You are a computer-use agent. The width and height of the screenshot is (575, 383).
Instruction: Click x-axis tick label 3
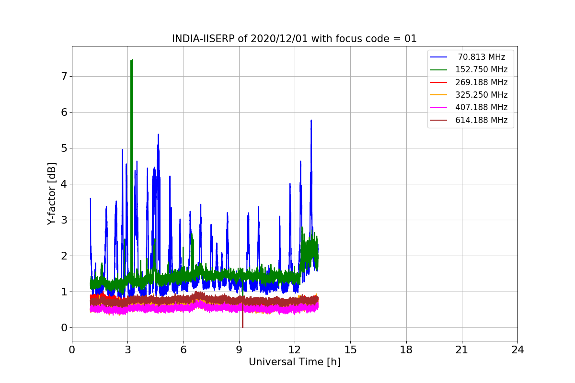128,349
